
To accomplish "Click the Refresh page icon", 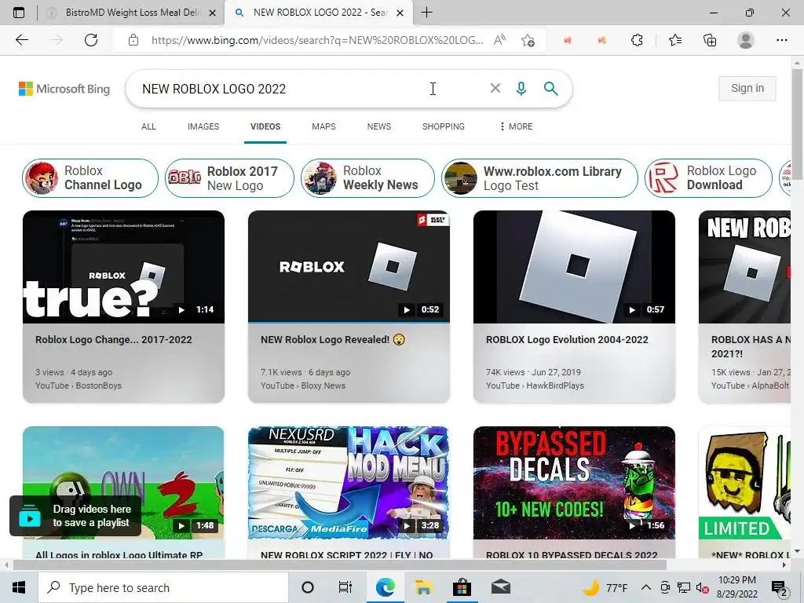I will 91,40.
